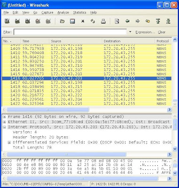This screenshot has height=188, width=179.
Task: Click packet list scroll right arrow
Action: (x=169, y=110)
